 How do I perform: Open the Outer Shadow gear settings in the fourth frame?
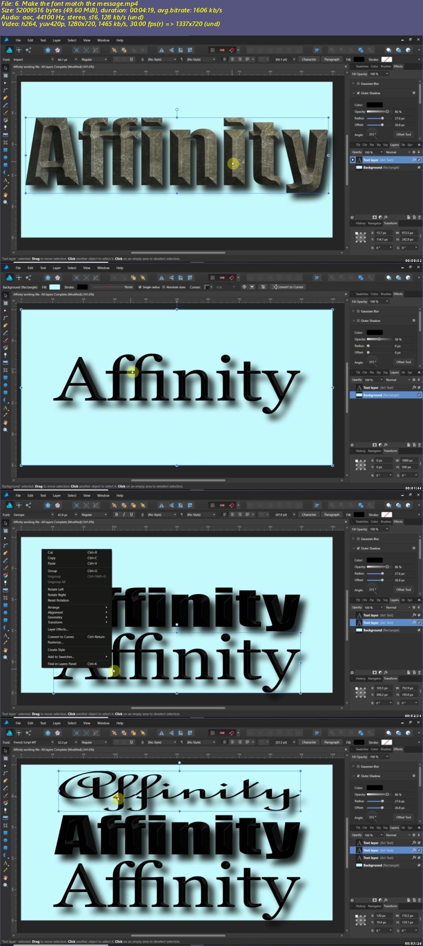tap(414, 775)
